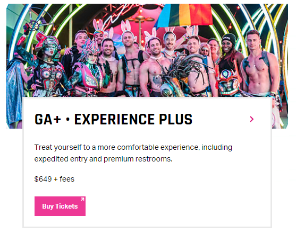This screenshot has width=296, height=234.
Task: Click the performer in the blue sequin cape at left
Action: click(x=15, y=91)
